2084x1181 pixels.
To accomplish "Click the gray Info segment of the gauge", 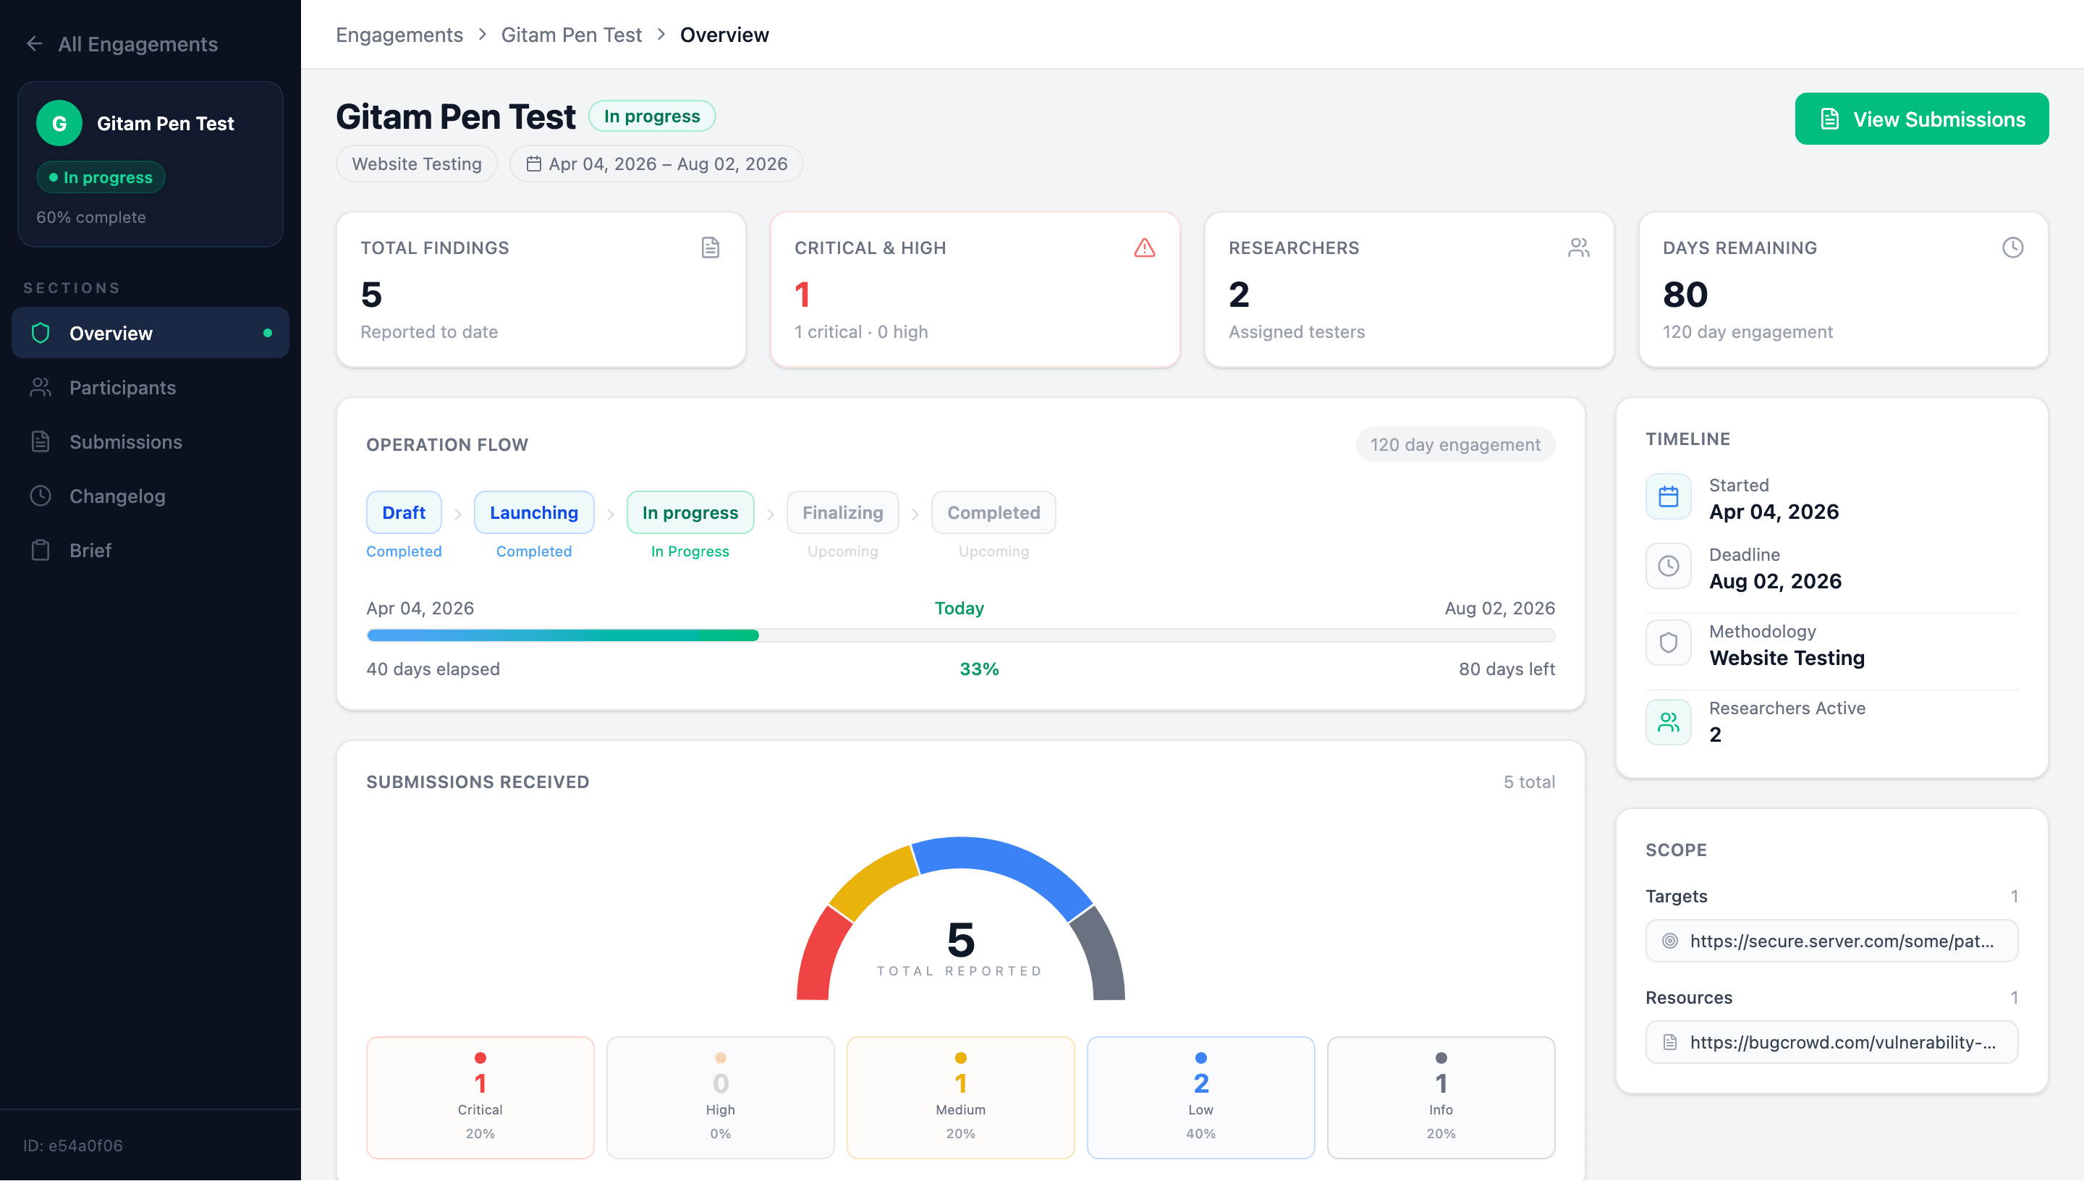I will 1101,957.
